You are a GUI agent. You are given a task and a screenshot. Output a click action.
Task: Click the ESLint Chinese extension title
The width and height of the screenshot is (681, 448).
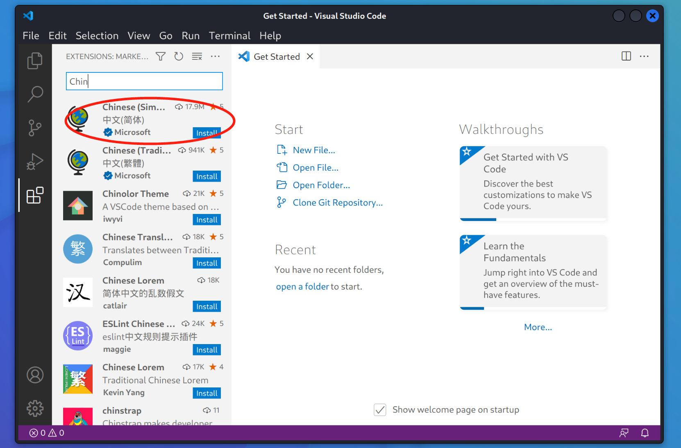click(138, 324)
